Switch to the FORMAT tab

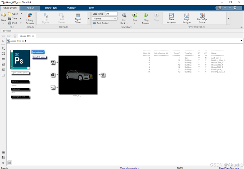pyautogui.click(x=71, y=8)
